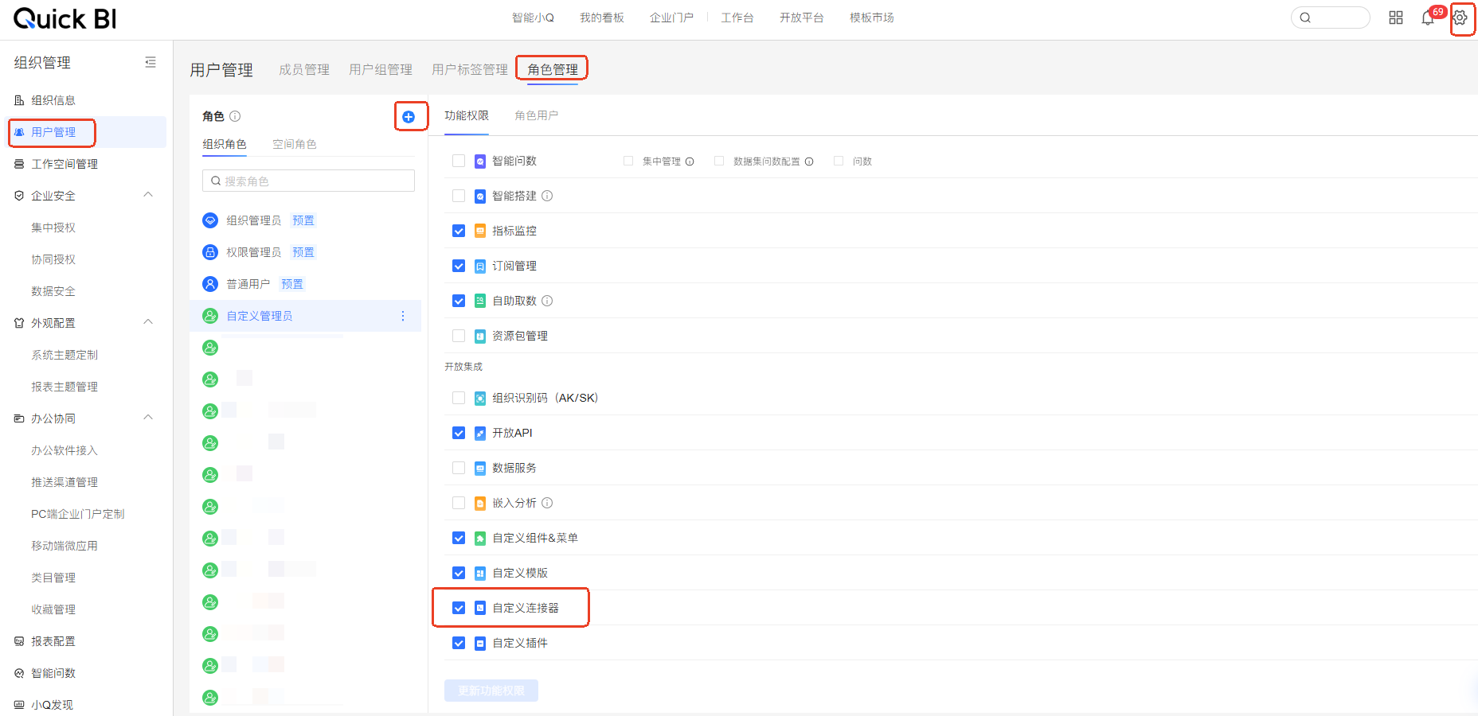Switch to the 成员管理 tab
The width and height of the screenshot is (1478, 716).
pyautogui.click(x=303, y=70)
